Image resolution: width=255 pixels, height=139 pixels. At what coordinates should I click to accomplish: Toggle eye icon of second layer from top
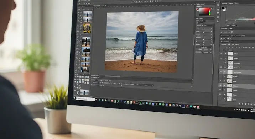(221, 58)
